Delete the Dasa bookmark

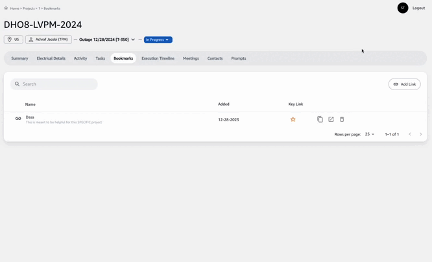(x=342, y=119)
